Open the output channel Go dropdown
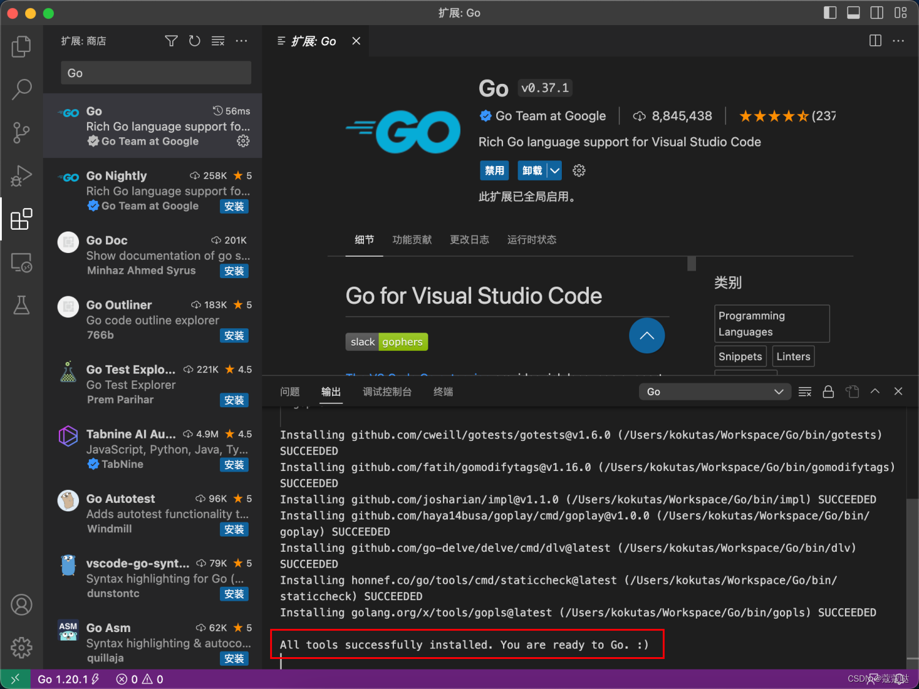919x689 pixels. click(714, 392)
